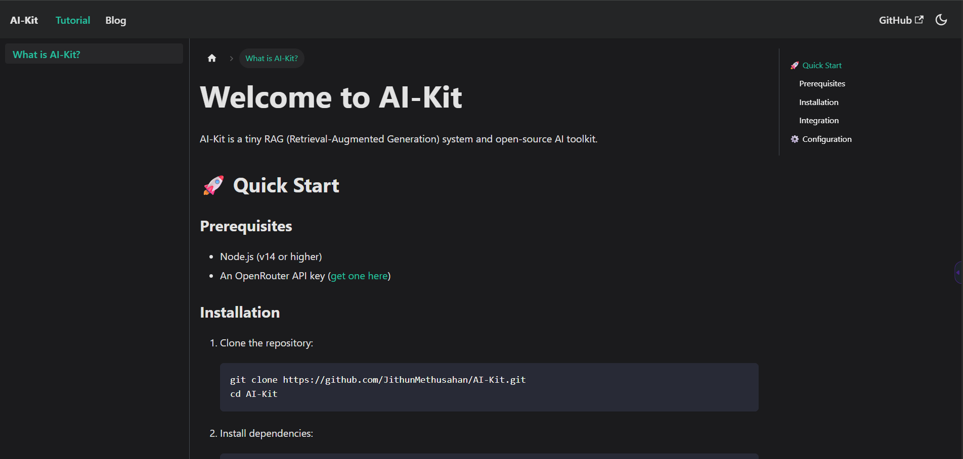Open the Blog section

click(115, 20)
